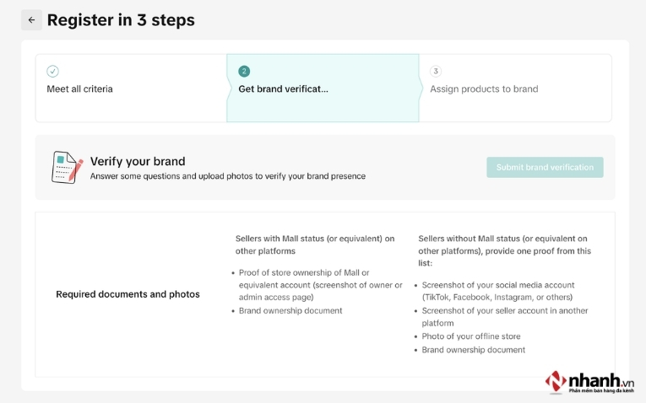The width and height of the screenshot is (646, 403).
Task: Click the Register in 3 steps title
Action: [x=121, y=20]
